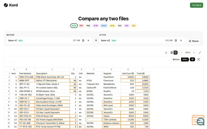Select the DOCX file type pill
The width and height of the screenshot is (207, 129).
[x=104, y=26]
